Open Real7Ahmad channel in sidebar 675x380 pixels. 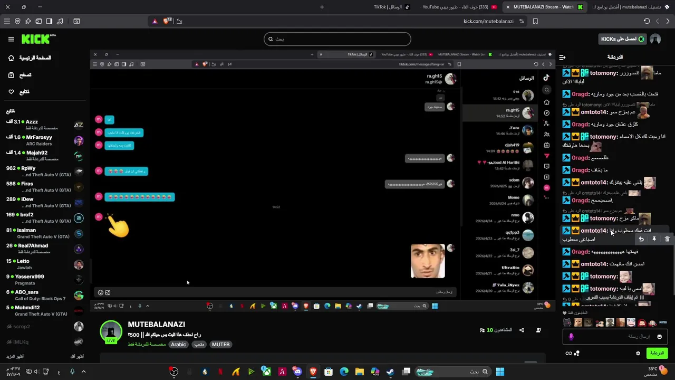tap(45, 249)
